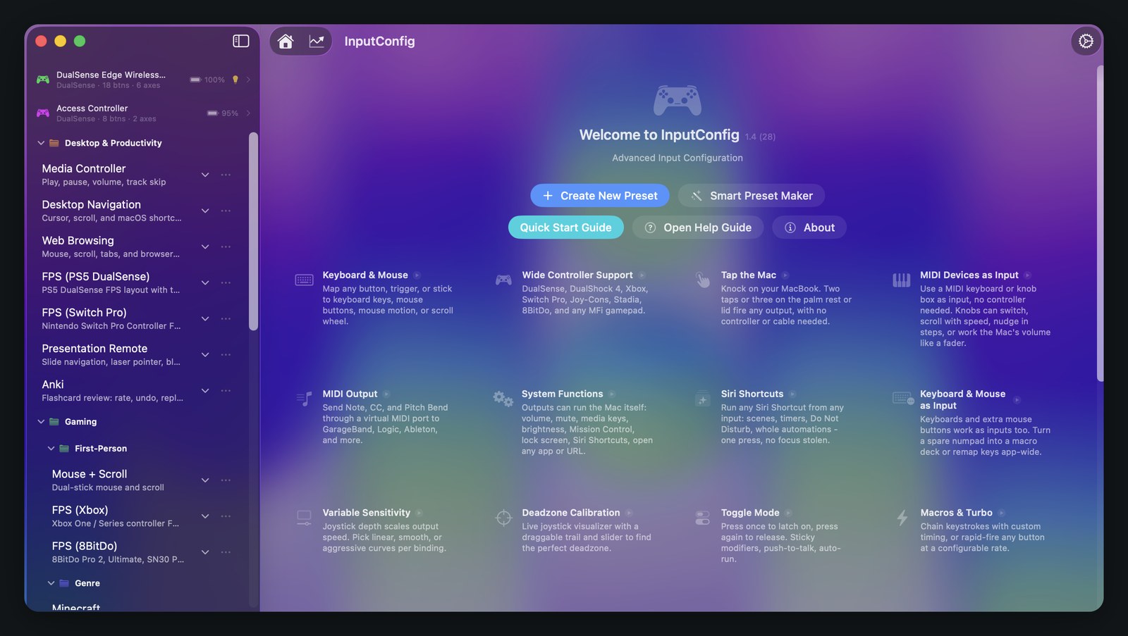Expand the FPS (PS5 DualSense) chevron

[x=205, y=282]
